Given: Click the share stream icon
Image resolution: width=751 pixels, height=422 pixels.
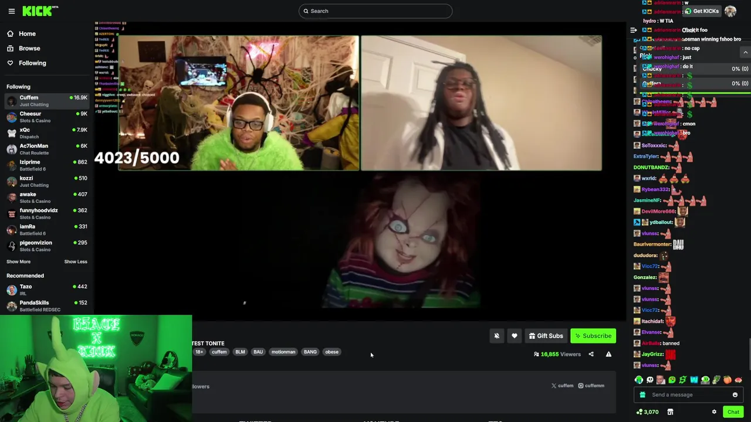Looking at the screenshot, I should 591,354.
